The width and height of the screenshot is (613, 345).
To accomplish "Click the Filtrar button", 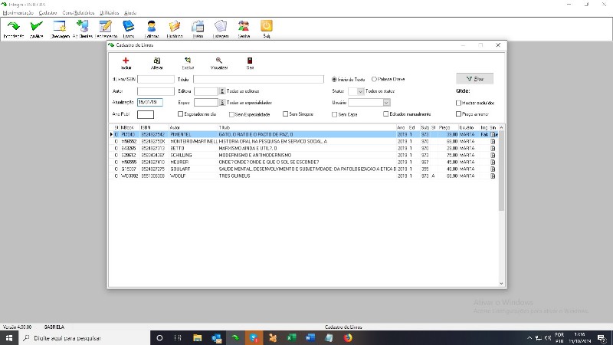I will pyautogui.click(x=474, y=78).
